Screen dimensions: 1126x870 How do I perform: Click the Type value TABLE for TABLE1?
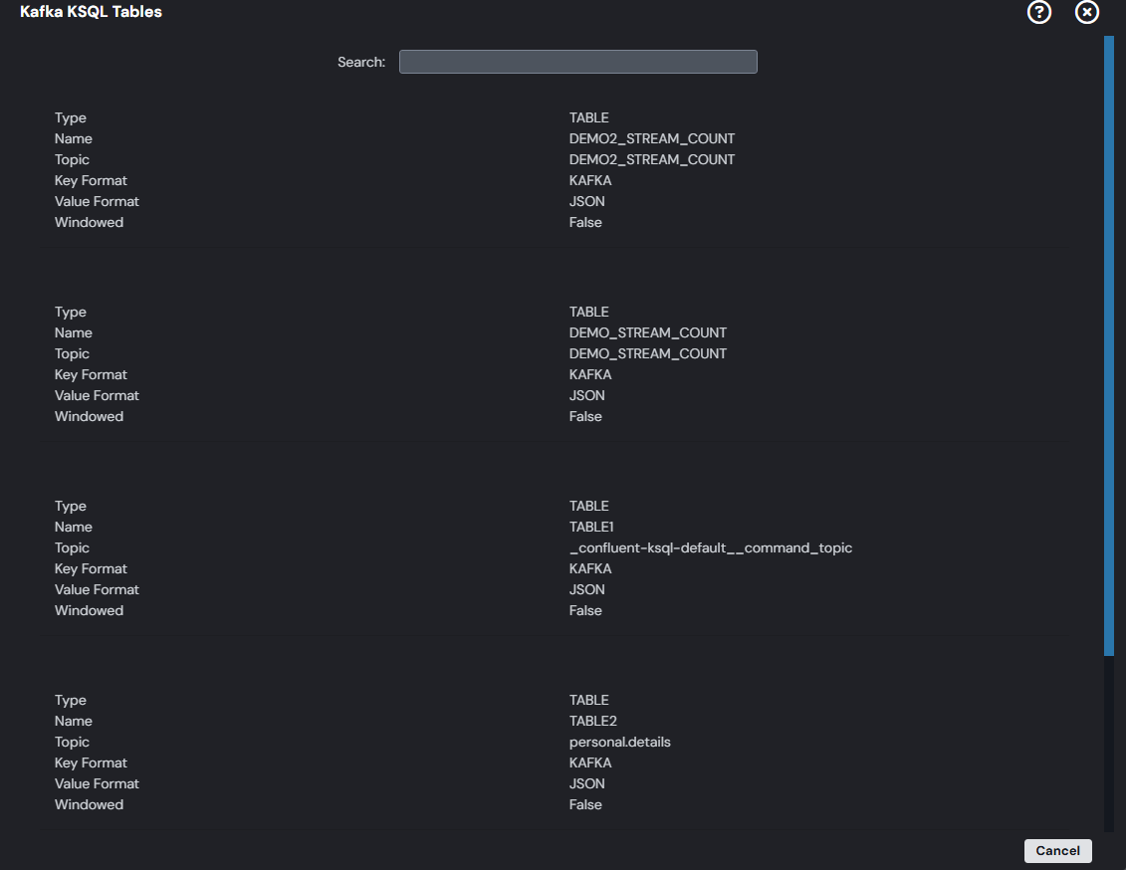click(x=588, y=506)
